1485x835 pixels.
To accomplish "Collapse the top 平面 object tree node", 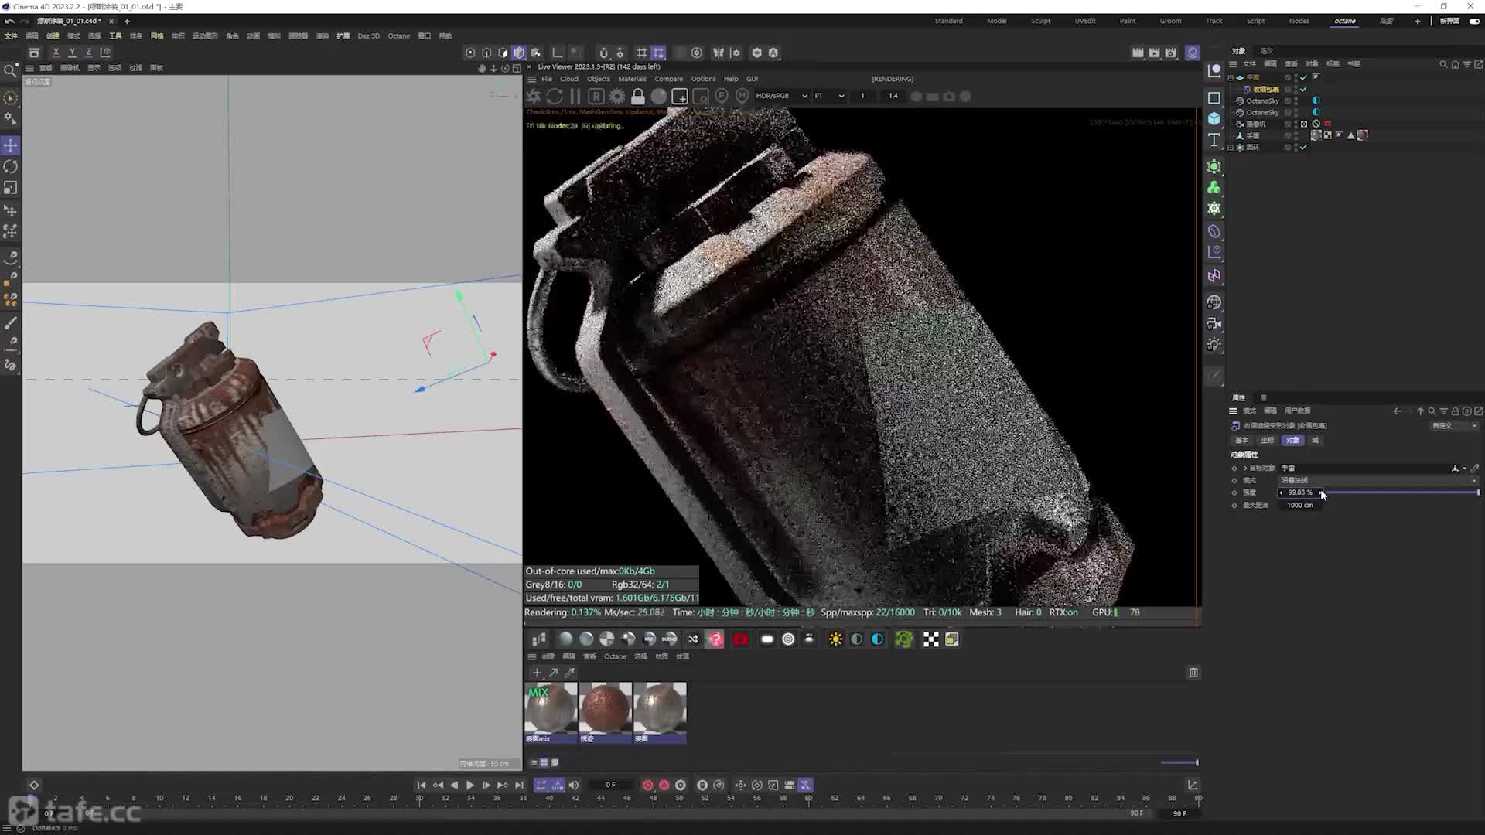I will pos(1231,77).
